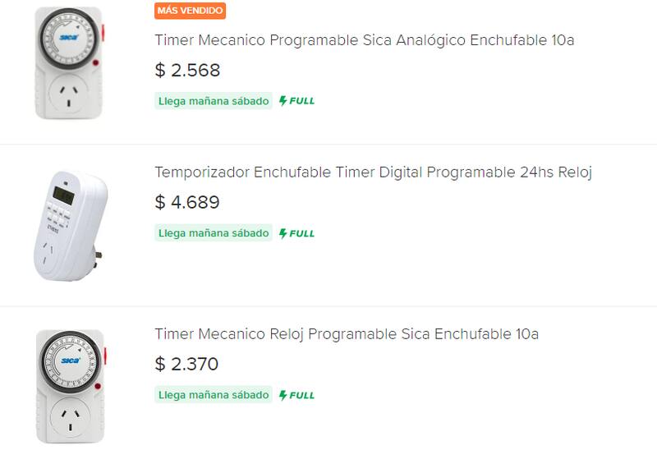The image size is (657, 450).
Task: Select the $ 4.689 price
Action: point(187,202)
